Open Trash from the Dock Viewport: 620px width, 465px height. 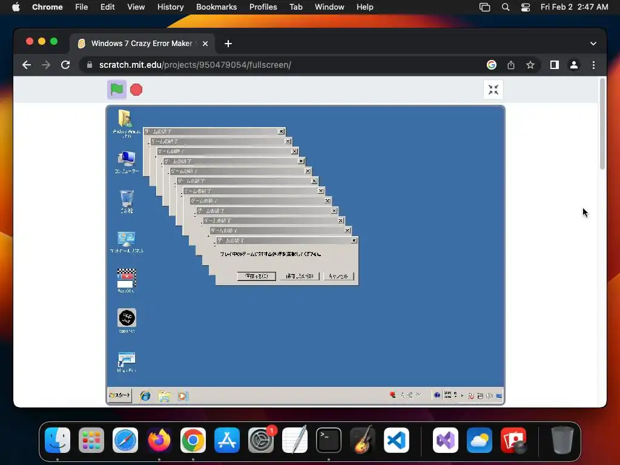pos(562,440)
